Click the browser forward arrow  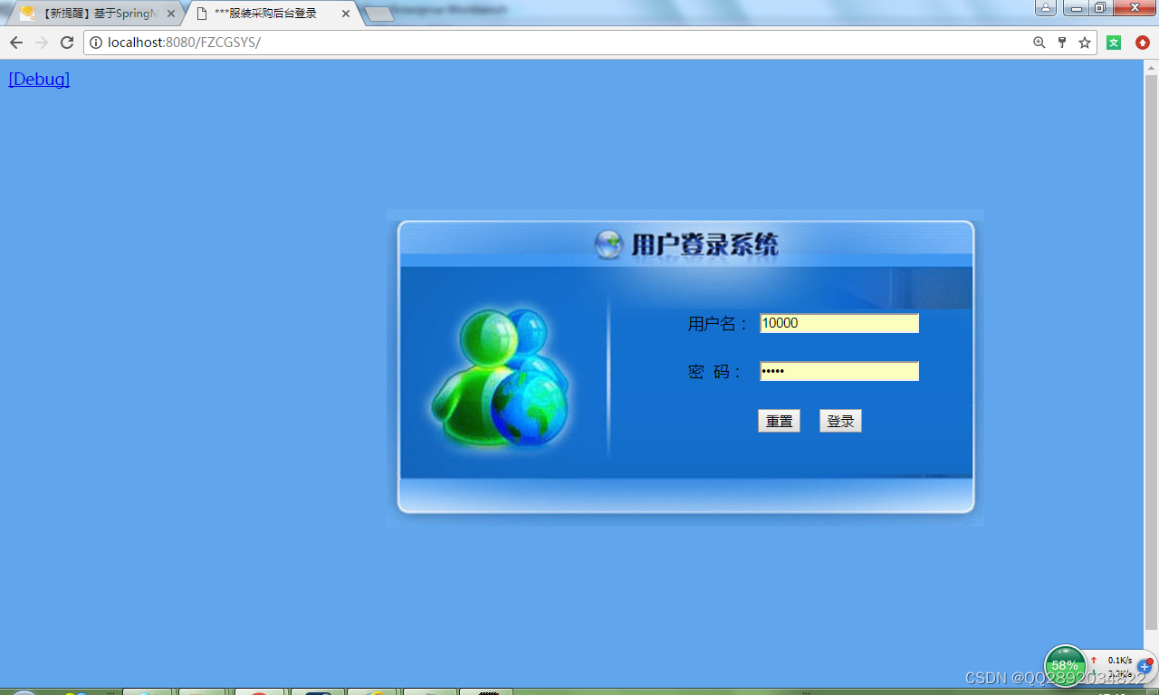[42, 43]
